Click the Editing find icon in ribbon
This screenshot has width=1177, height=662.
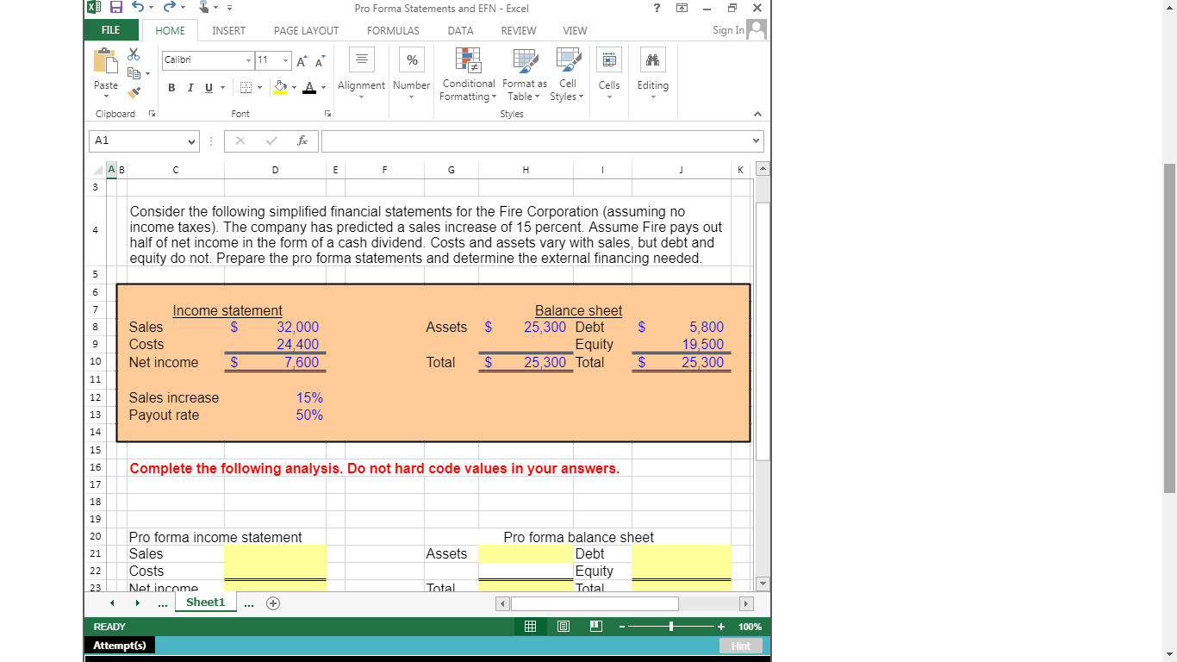652,60
